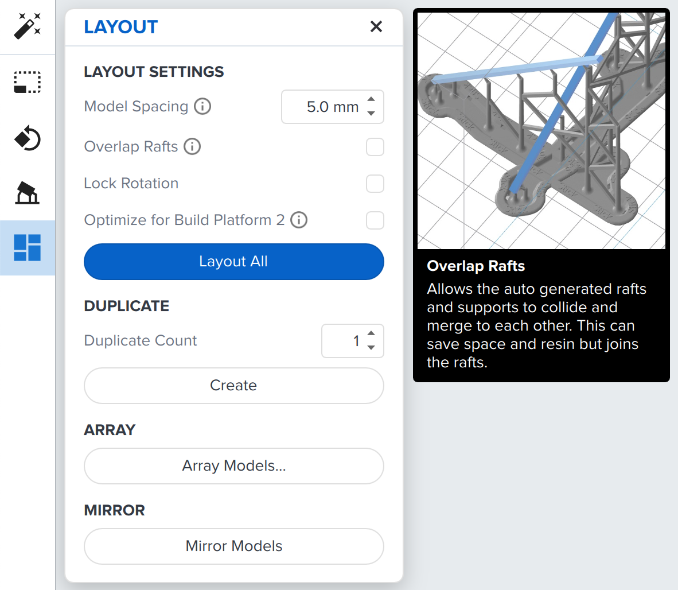Click Create to duplicate the model
The width and height of the screenshot is (678, 590).
pos(233,386)
